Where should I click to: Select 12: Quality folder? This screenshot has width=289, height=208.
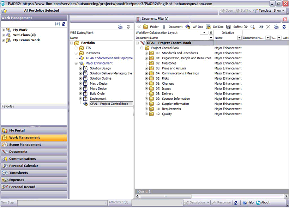point(164,114)
